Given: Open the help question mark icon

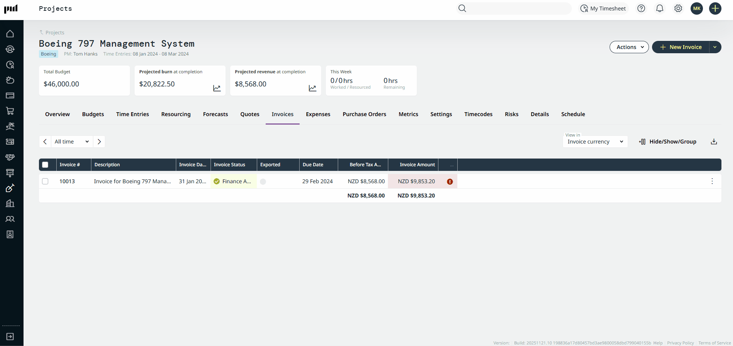Looking at the screenshot, I should (x=641, y=8).
